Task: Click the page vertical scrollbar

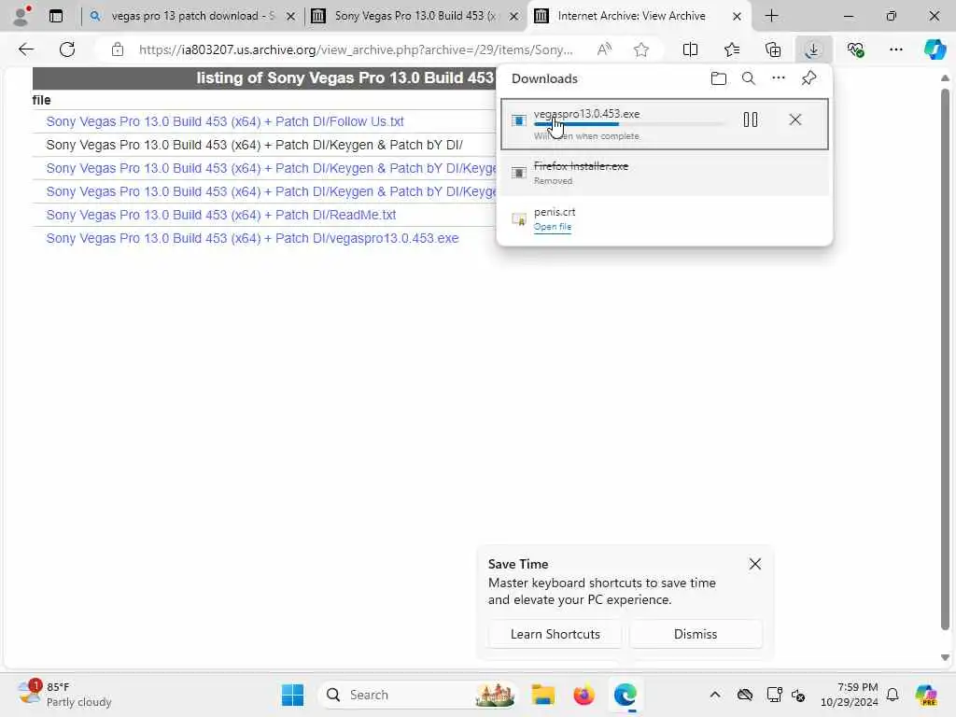Action: (x=945, y=359)
